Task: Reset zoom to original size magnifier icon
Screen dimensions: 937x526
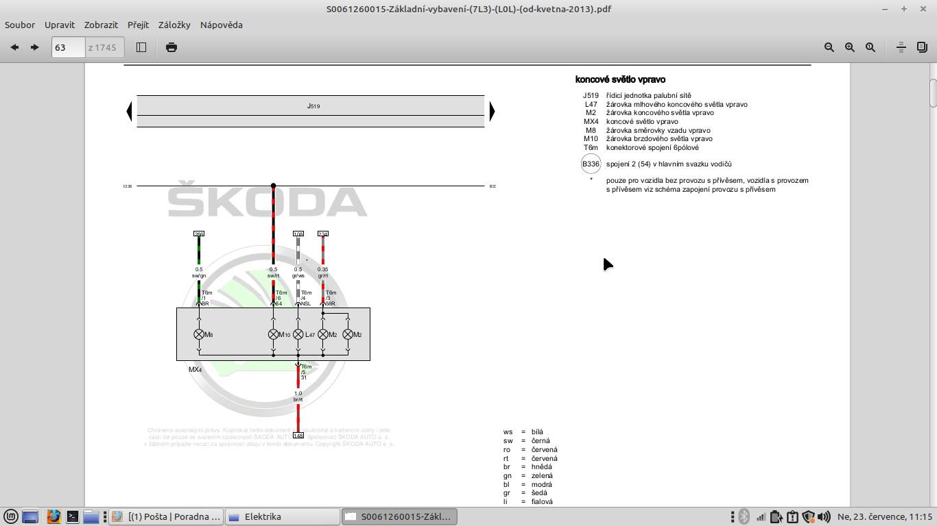Action: coord(870,47)
